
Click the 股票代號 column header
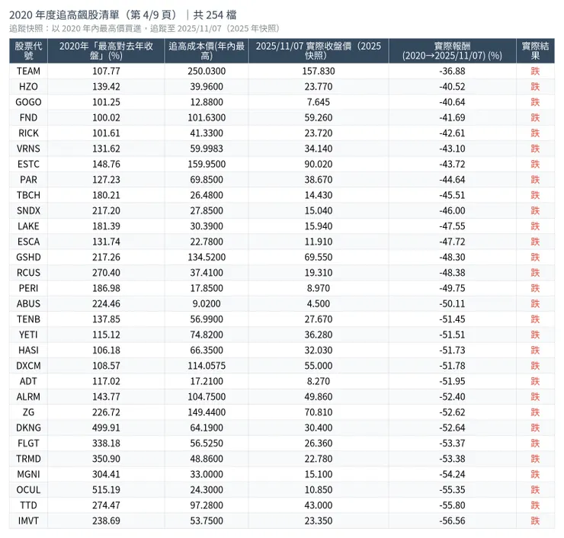click(x=28, y=51)
